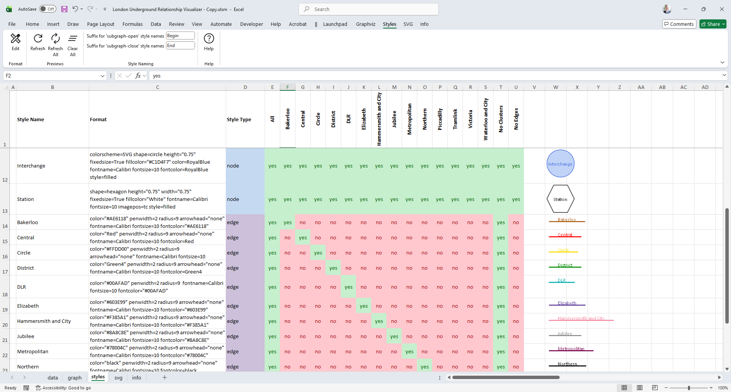
Task: Click the Undo arrow icon
Action: tap(75, 9)
